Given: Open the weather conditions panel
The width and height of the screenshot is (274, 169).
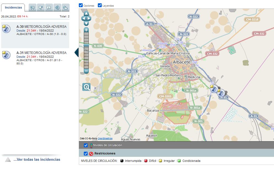Looking at the screenshot, I should [66, 7].
